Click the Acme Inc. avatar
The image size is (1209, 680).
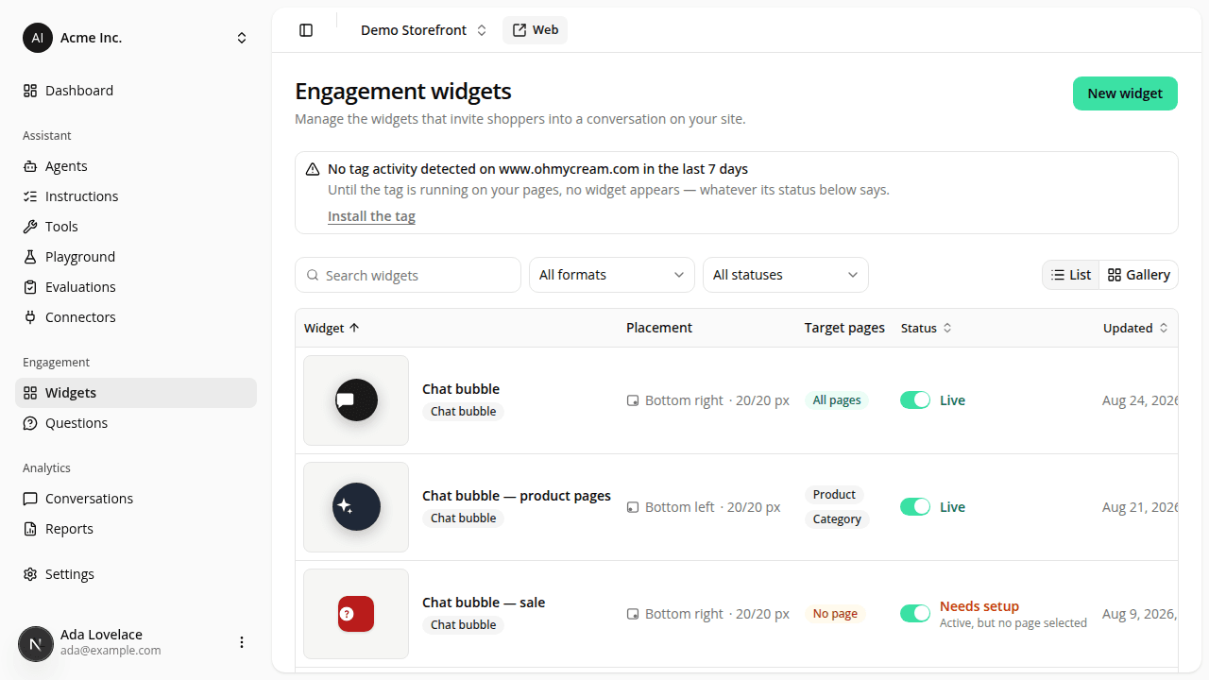click(38, 38)
